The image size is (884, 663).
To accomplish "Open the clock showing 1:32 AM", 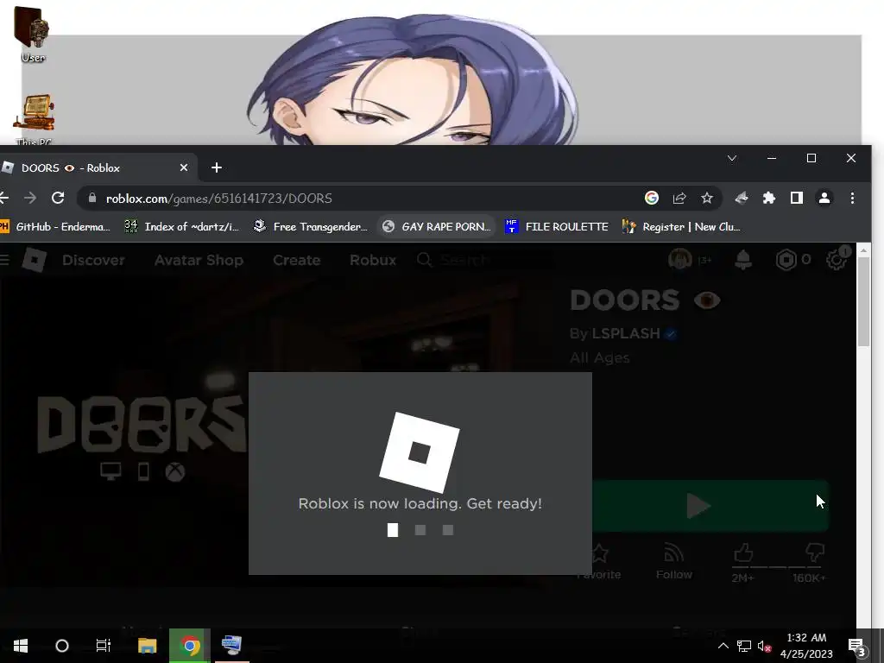I will coord(807,646).
